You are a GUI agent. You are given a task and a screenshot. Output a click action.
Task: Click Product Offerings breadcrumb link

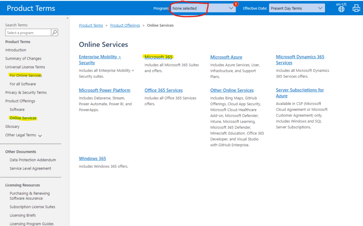pos(125,25)
